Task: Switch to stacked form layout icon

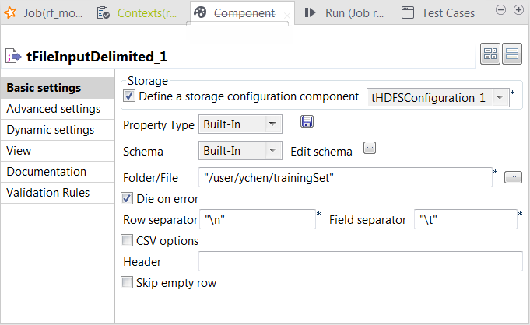Action: [x=512, y=54]
